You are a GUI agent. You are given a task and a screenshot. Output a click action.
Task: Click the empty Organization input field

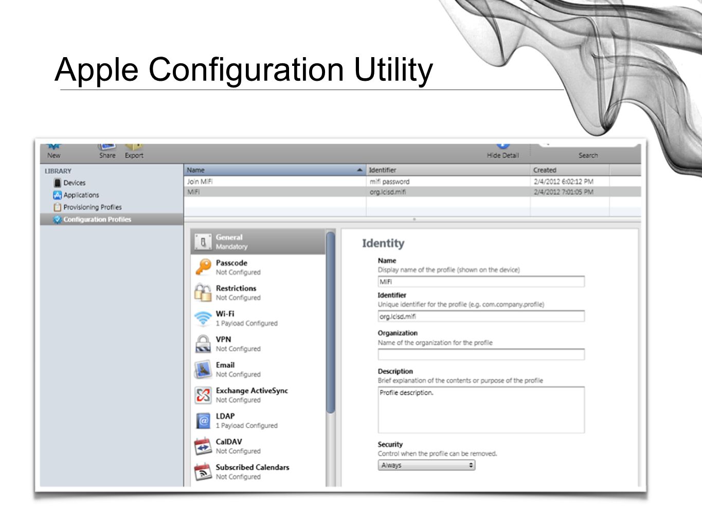tap(481, 354)
